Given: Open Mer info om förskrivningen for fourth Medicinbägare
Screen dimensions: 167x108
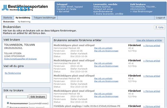Looking at the screenshot, I should click(x=106, y=97).
